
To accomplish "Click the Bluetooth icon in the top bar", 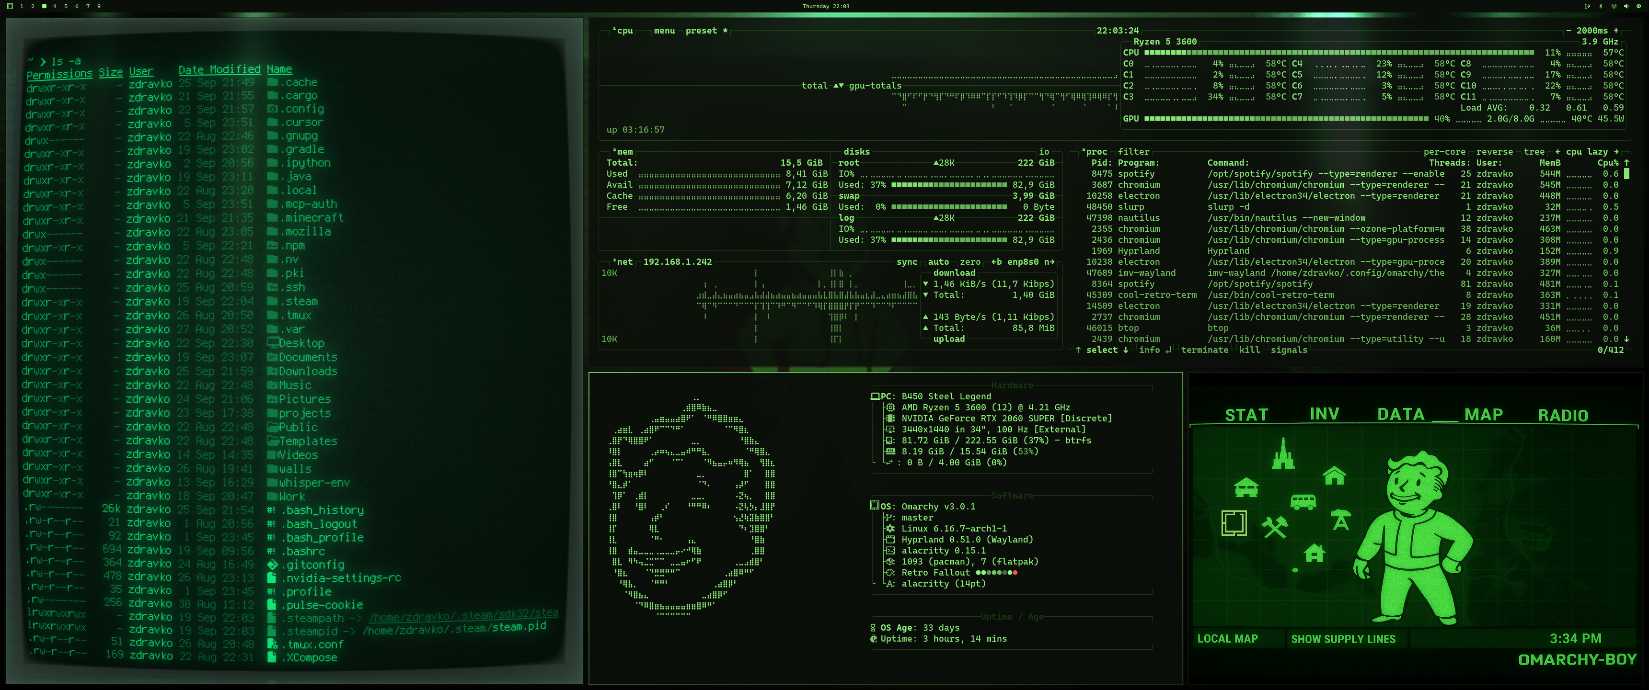I will tap(1600, 6).
